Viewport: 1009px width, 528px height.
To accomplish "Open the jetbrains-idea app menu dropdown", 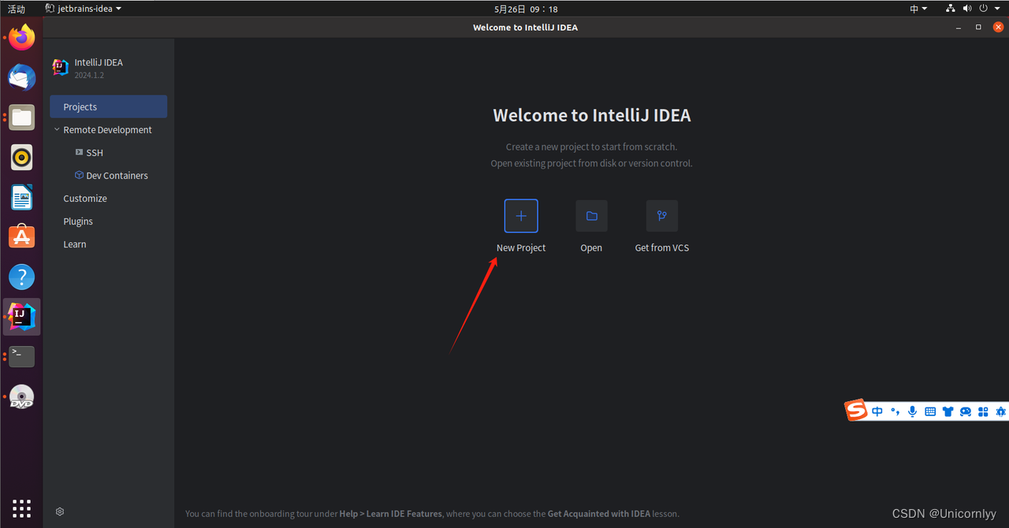I will [x=84, y=9].
